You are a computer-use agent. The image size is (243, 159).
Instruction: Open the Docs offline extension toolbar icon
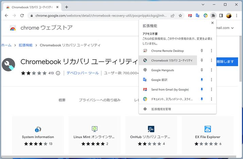coord(205,16)
